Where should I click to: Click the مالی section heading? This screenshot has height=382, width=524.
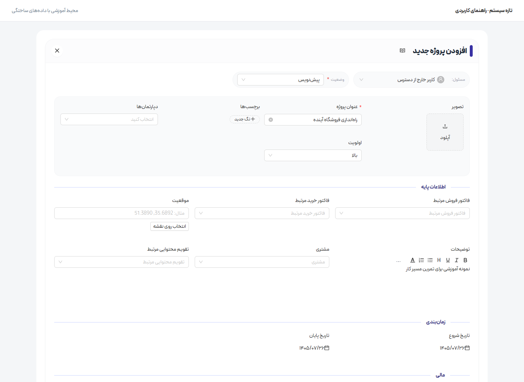click(x=440, y=375)
